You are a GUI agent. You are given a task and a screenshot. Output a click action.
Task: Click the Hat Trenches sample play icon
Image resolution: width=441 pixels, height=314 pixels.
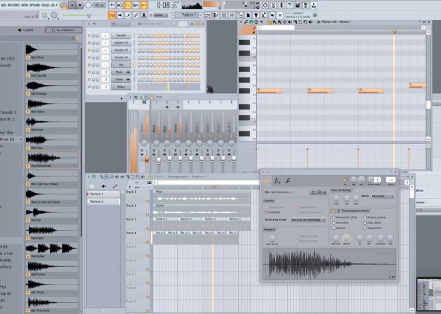(28, 310)
